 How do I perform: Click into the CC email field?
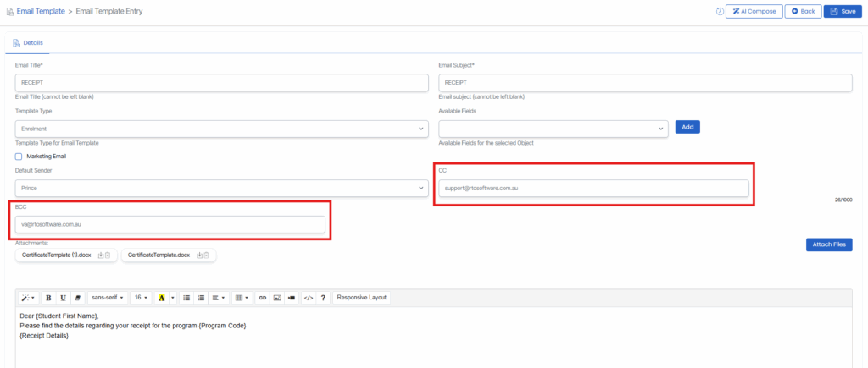(x=593, y=188)
